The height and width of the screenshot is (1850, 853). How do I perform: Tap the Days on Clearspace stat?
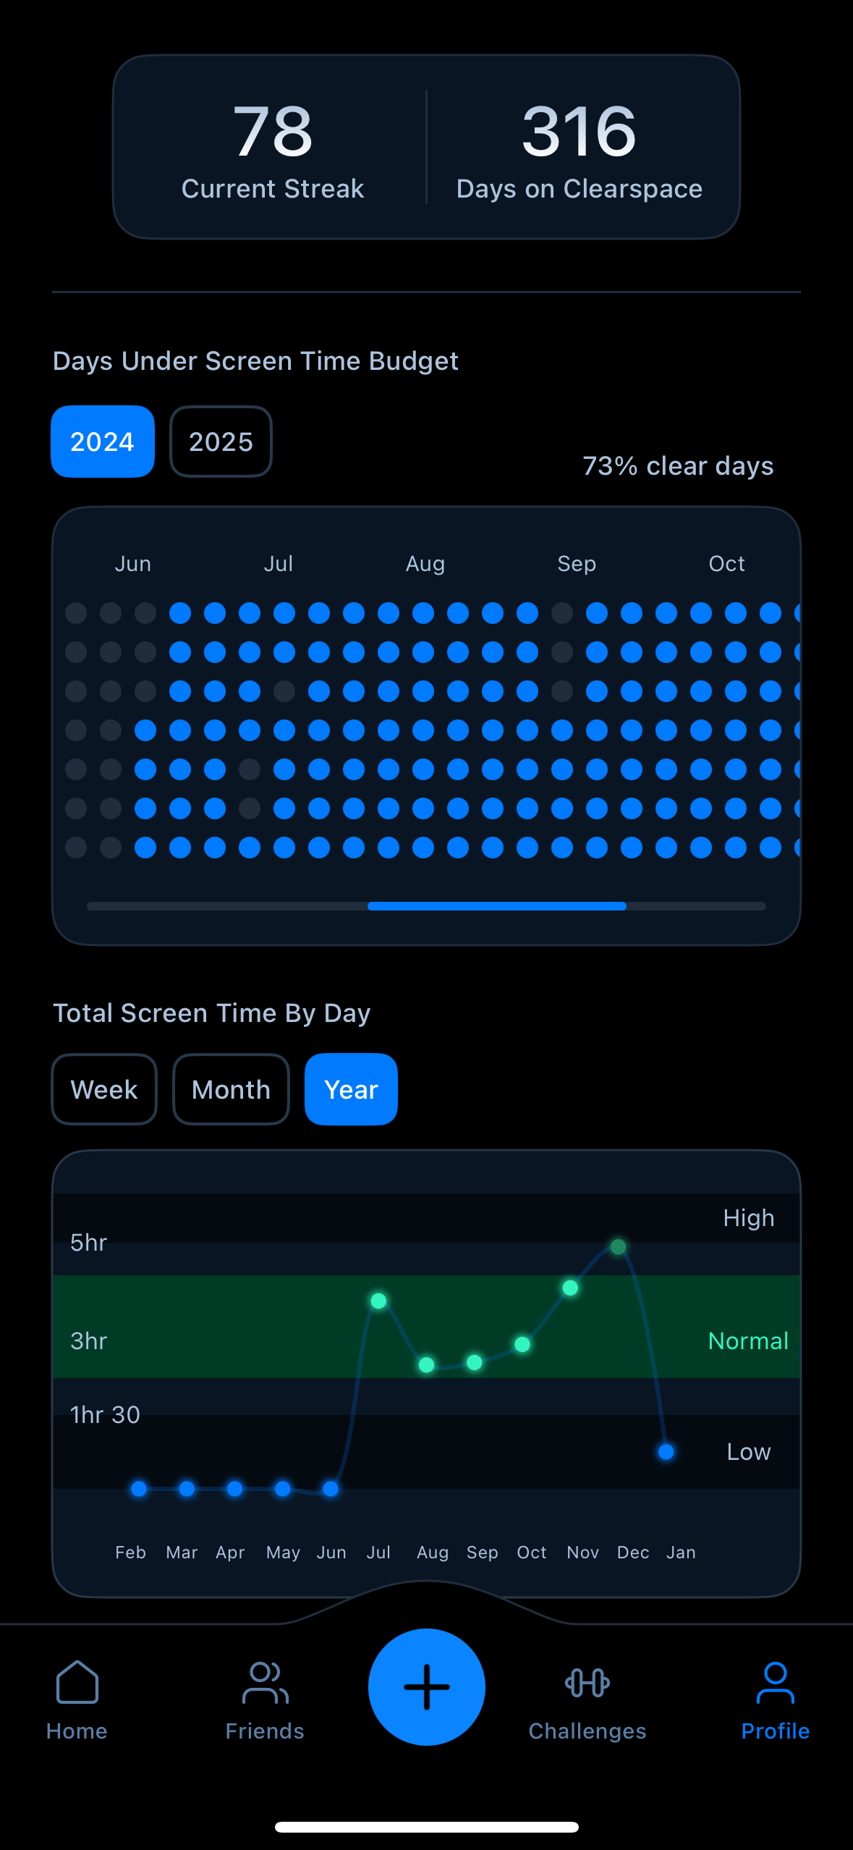(580, 148)
